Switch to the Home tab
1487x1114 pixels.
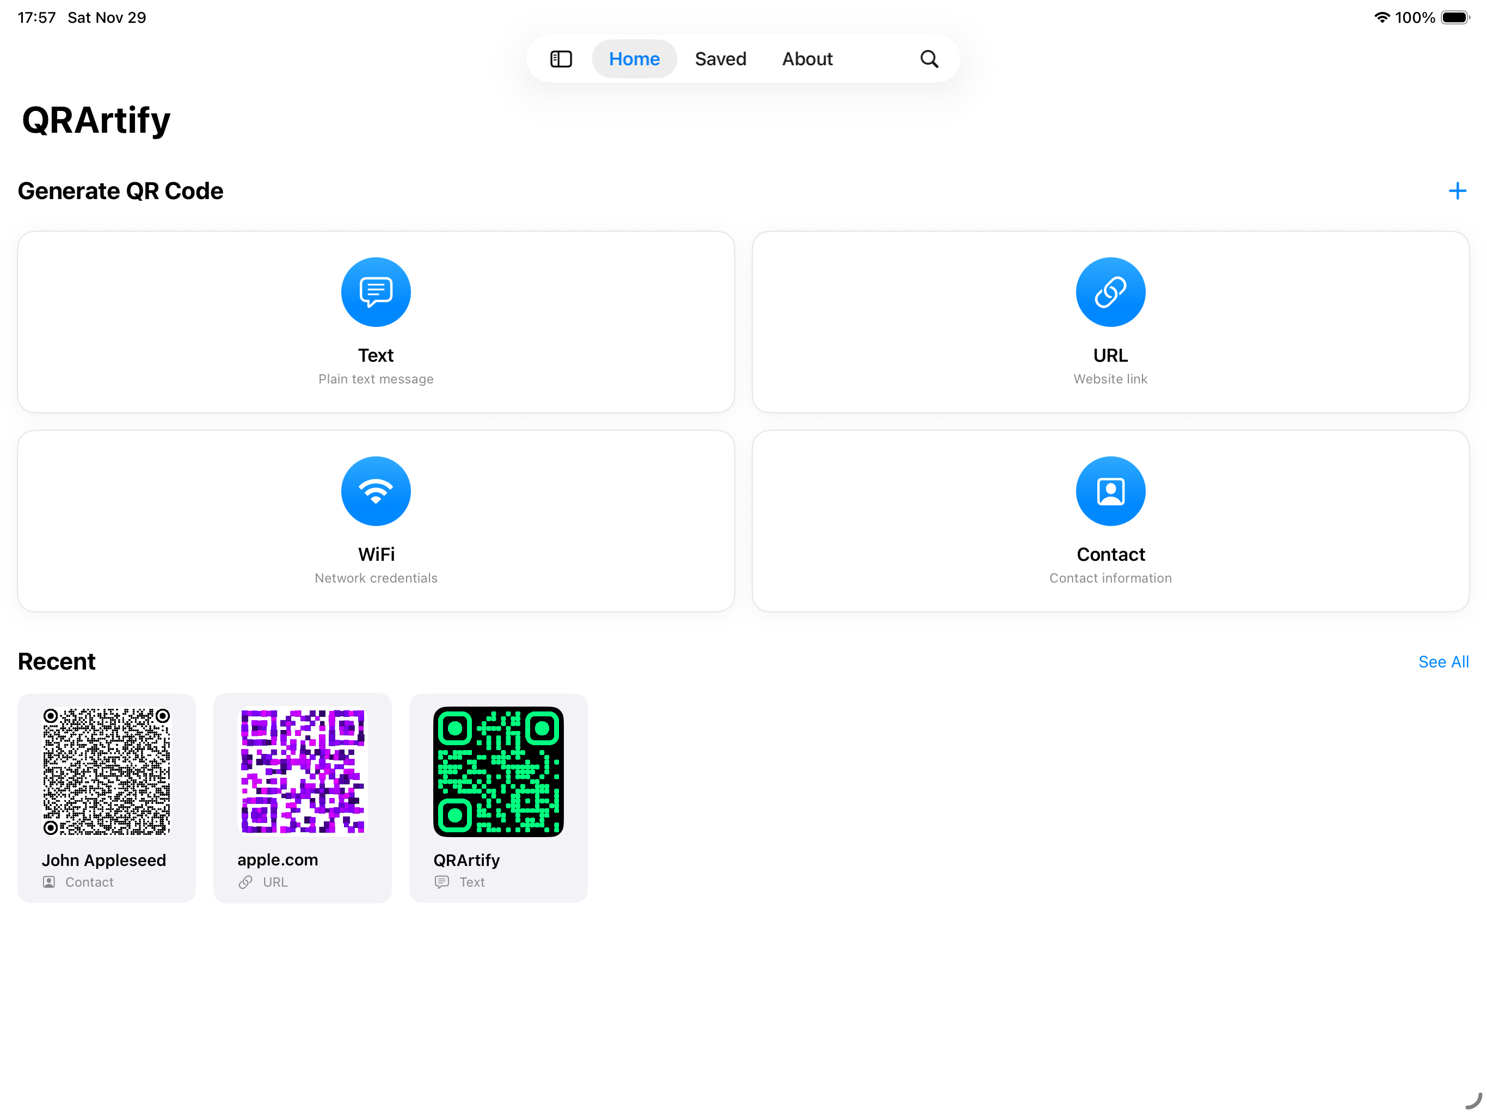(634, 59)
